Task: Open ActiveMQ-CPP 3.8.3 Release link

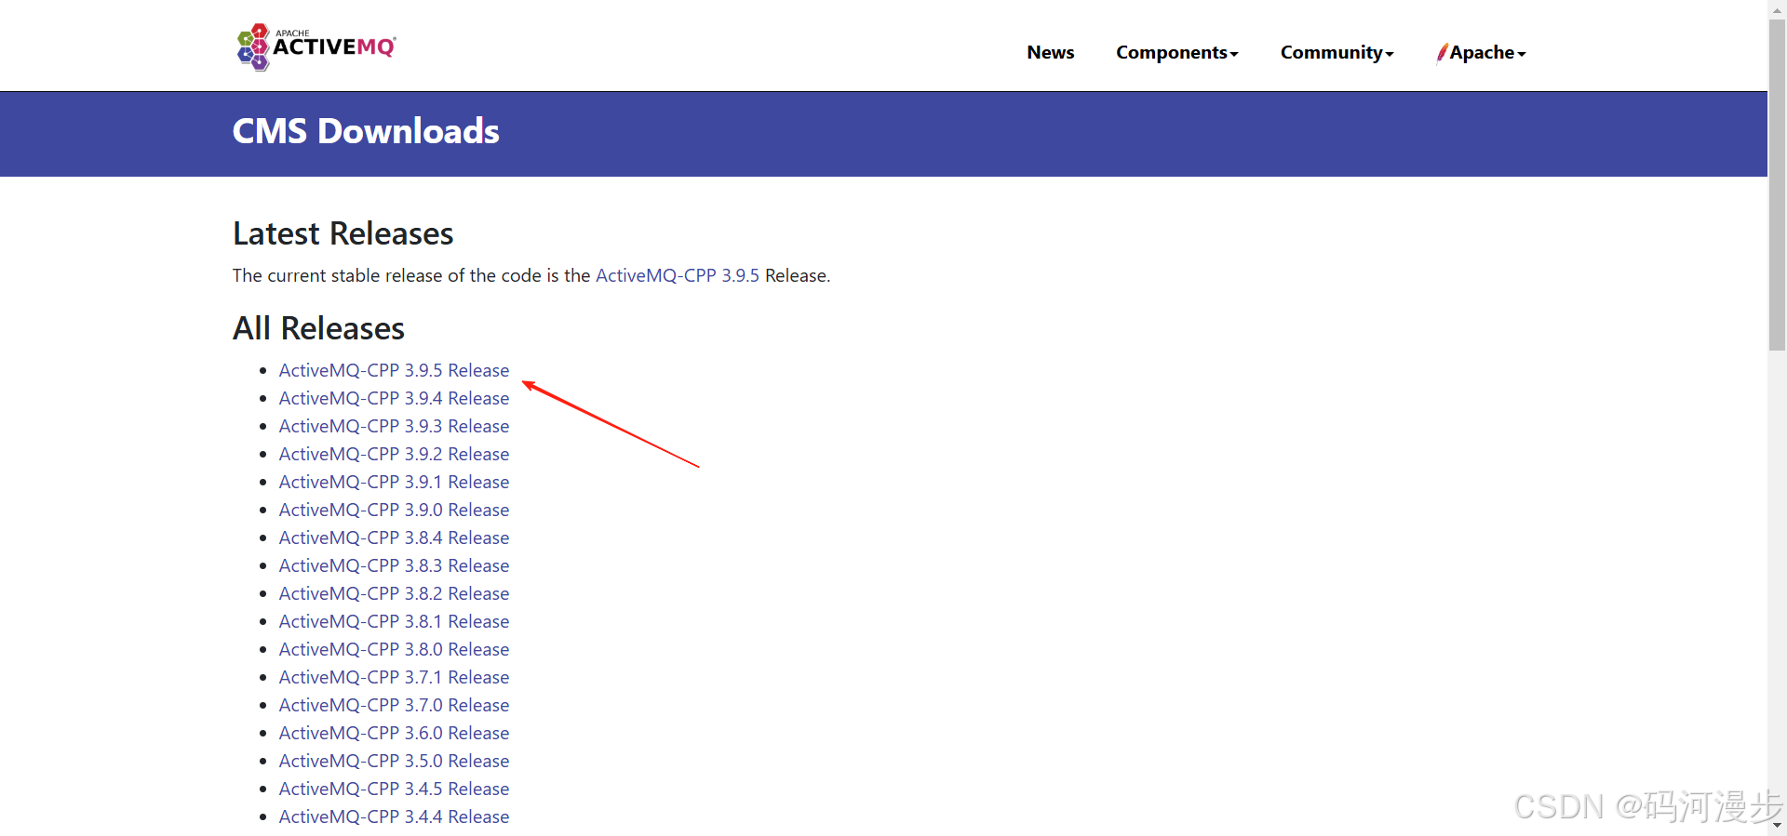Action: 394,565
